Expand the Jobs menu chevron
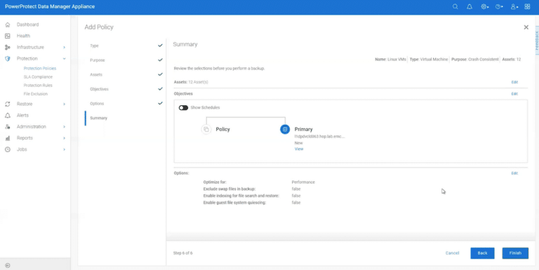This screenshot has height=270, width=539. (x=65, y=149)
